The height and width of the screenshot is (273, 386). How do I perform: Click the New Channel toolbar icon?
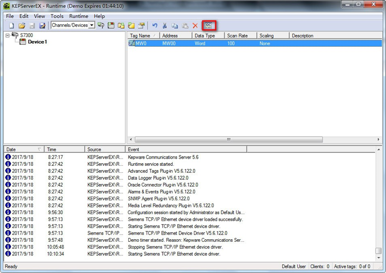point(101,25)
